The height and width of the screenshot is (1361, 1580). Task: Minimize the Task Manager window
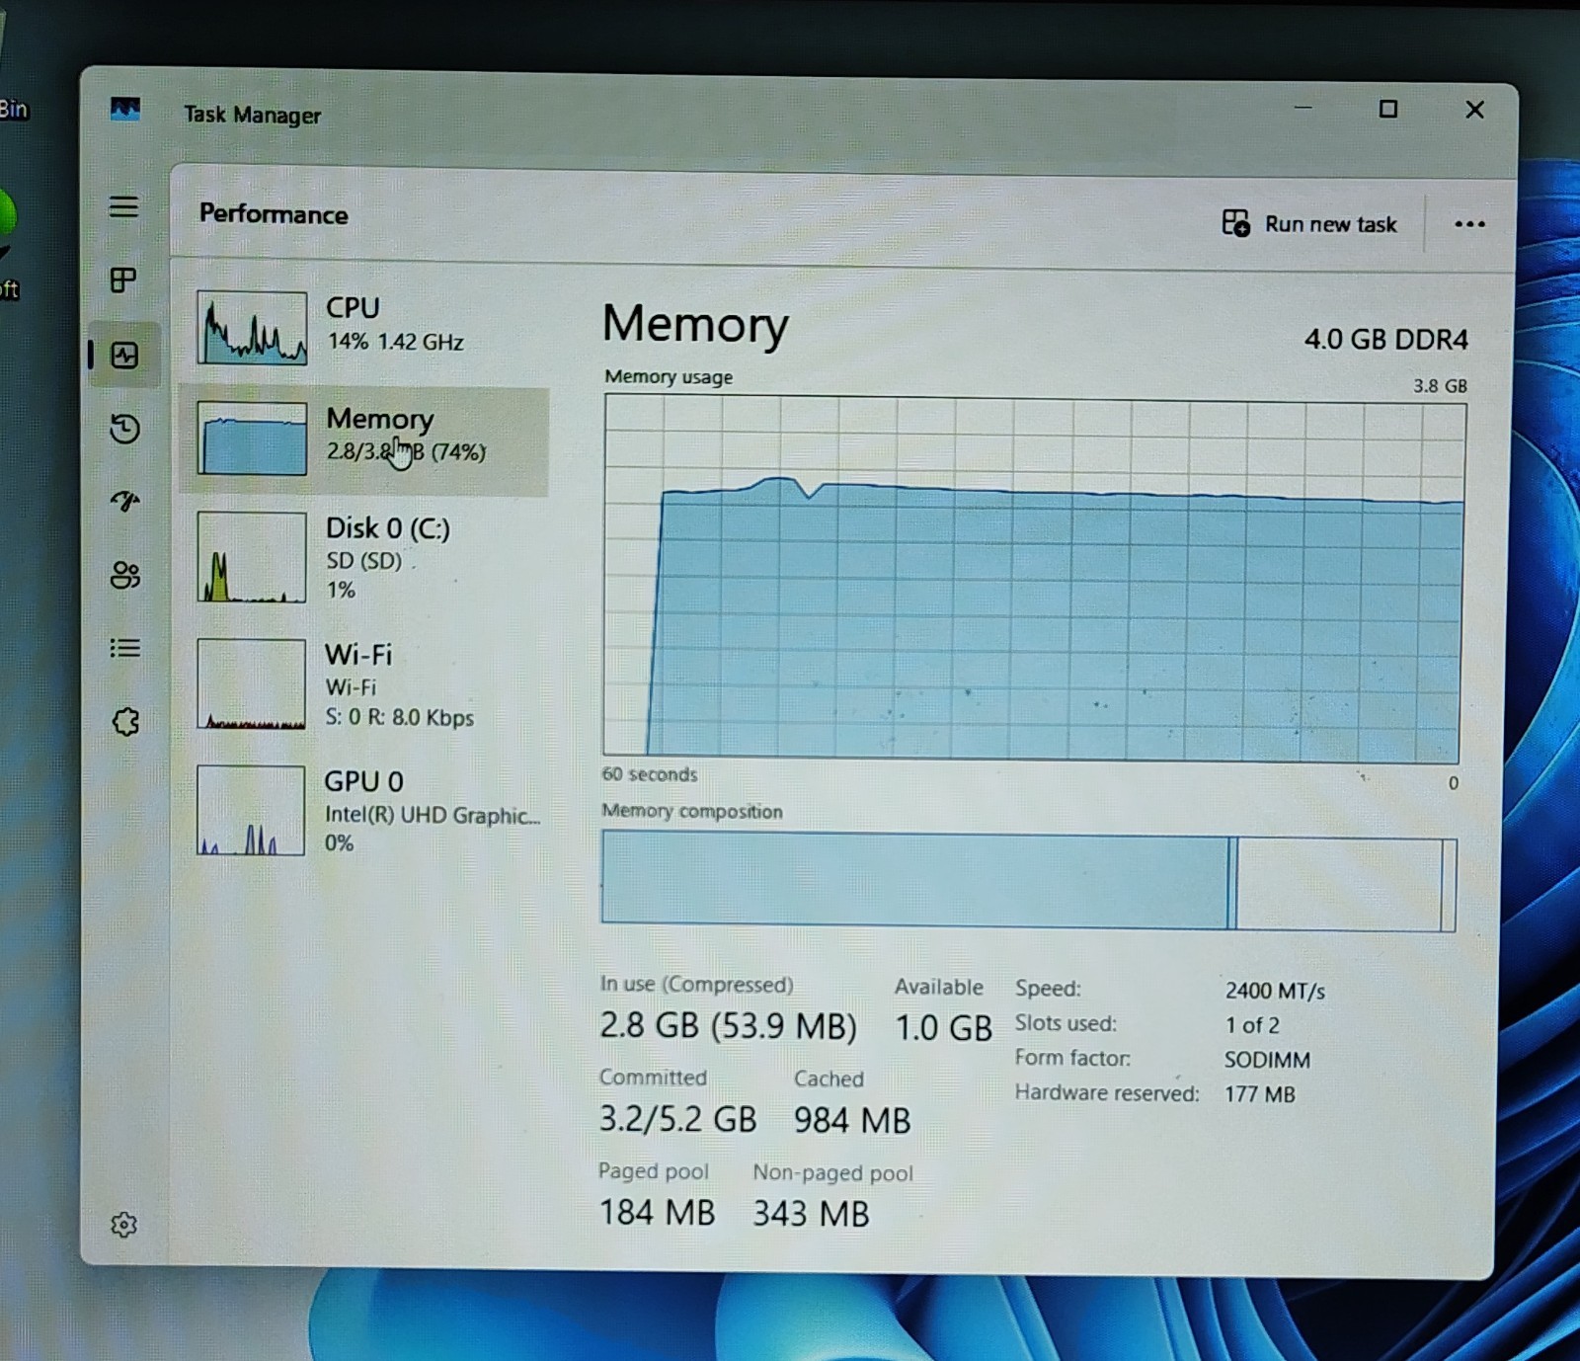1303,107
